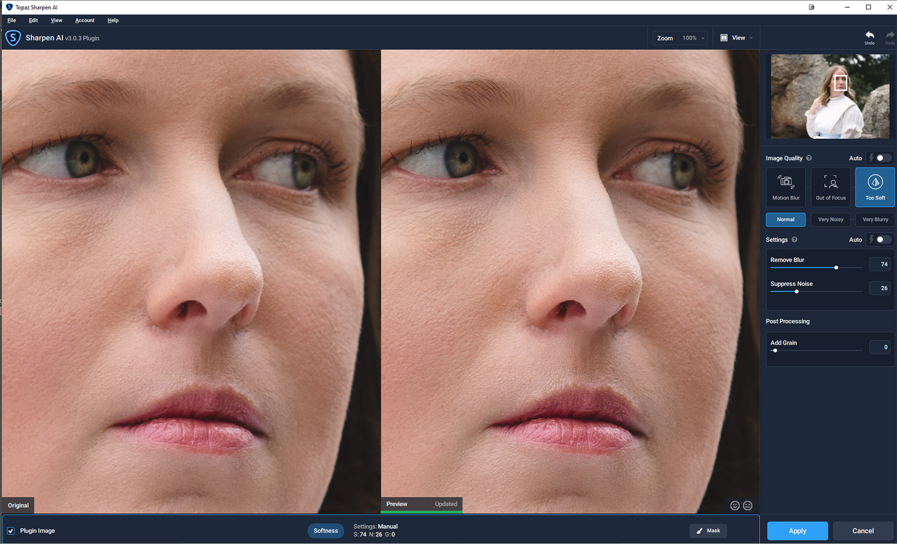This screenshot has width=897, height=544.
Task: Expand the View layout dropdown
Action: (x=736, y=38)
